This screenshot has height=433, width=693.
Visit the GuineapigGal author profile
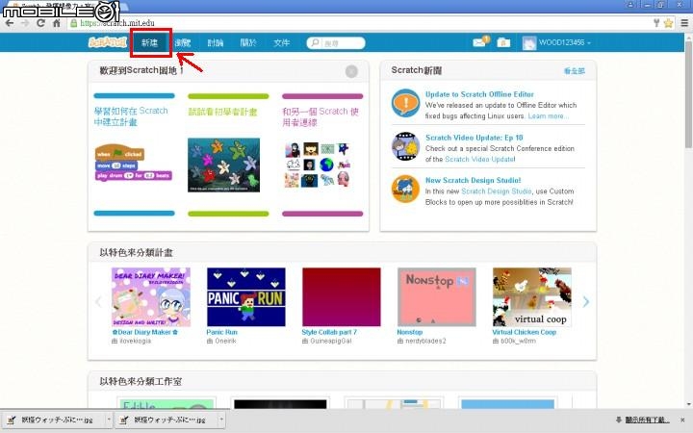[x=331, y=341]
